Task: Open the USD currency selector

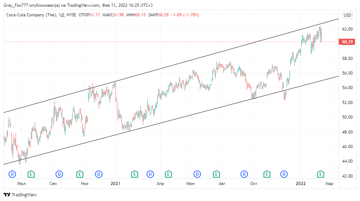Action: [348, 15]
